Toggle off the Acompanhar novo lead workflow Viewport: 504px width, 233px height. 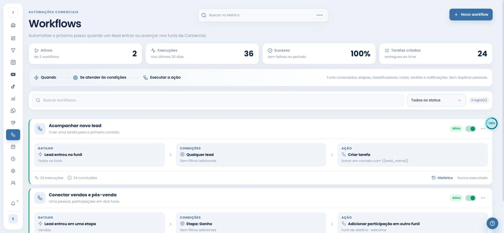[471, 129]
